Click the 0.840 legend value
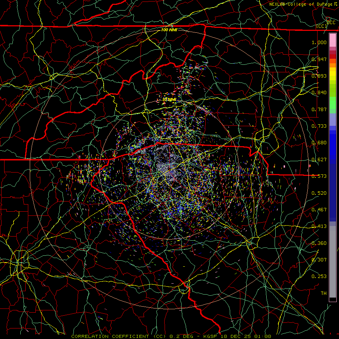 [x=319, y=93]
